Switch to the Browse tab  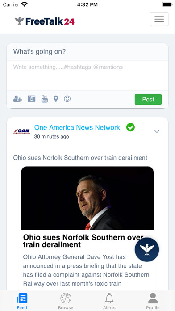click(66, 301)
